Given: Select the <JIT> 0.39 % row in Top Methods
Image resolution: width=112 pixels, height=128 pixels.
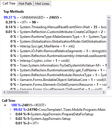Looking at the screenshot, I should click(x=22, y=22).
